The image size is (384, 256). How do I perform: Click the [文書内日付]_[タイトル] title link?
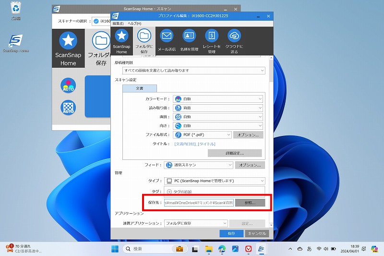195,144
